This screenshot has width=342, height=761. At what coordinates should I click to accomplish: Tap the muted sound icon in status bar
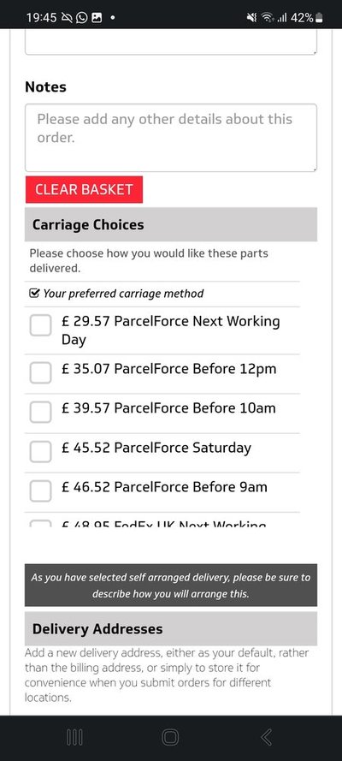coord(251,18)
